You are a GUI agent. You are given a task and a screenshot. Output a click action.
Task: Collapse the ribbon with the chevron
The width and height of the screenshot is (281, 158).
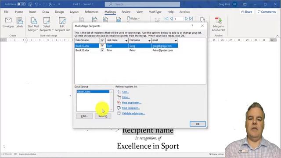pyautogui.click(x=277, y=36)
